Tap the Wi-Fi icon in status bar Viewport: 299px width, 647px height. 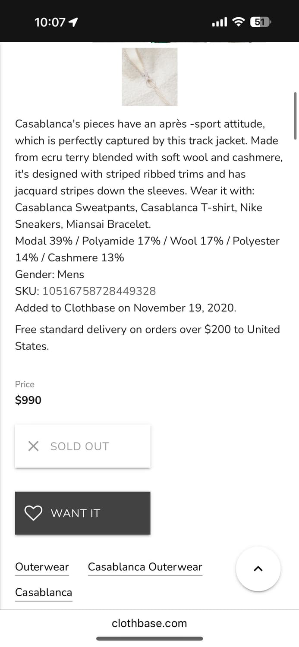pos(238,22)
